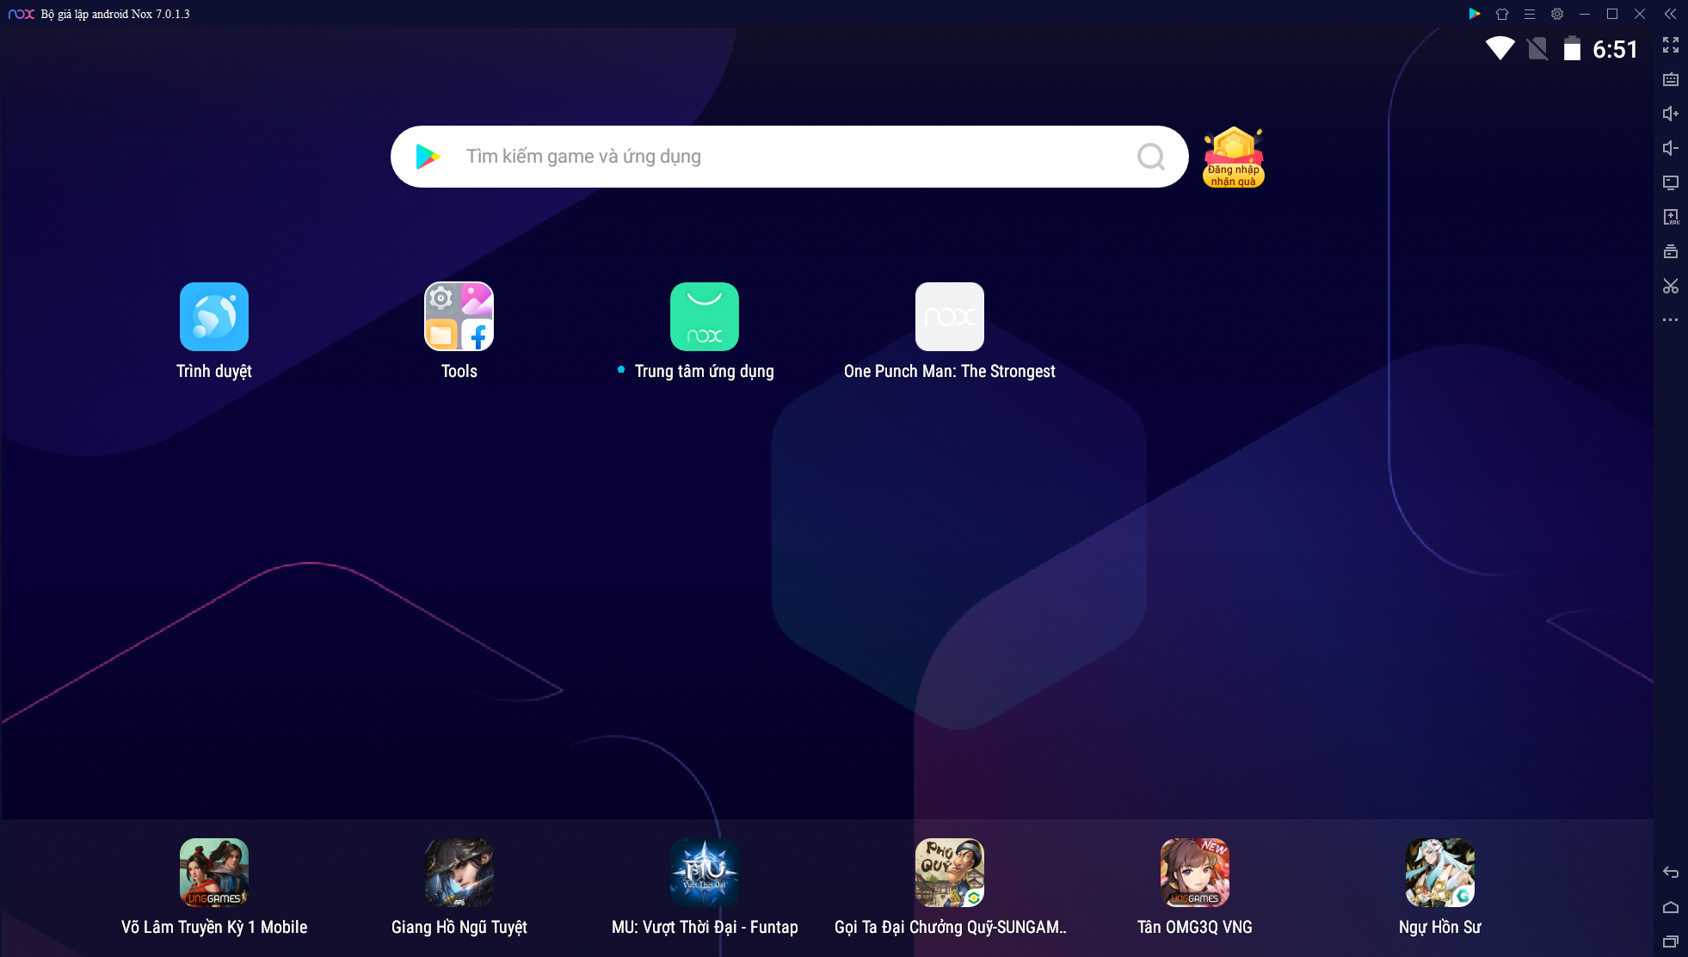Open recent apps from sidebar

[x=1671, y=942]
